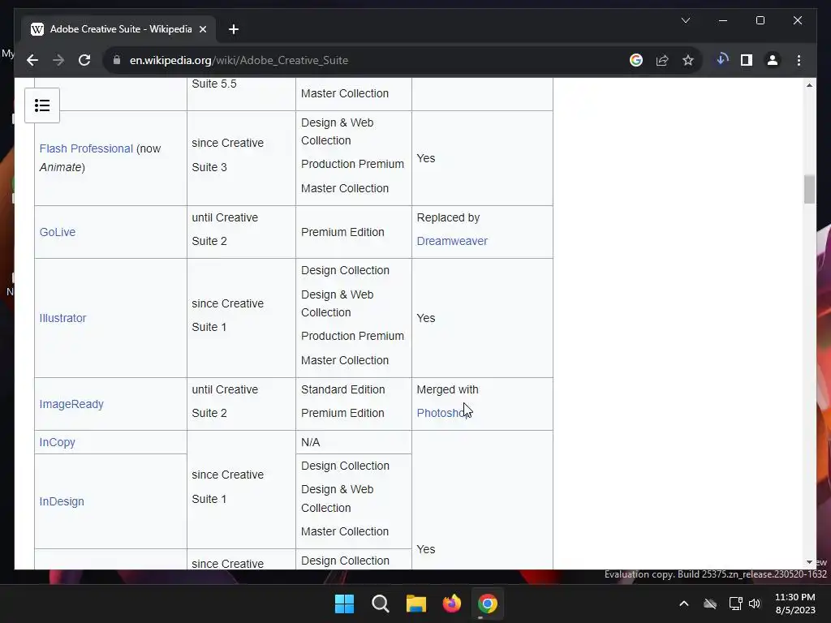Open the Windows Start menu
Image resolution: width=831 pixels, height=623 pixels.
click(344, 604)
